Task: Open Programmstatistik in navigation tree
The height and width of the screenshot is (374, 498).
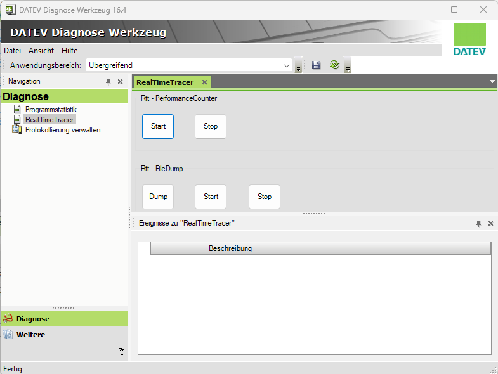Action: coord(51,110)
